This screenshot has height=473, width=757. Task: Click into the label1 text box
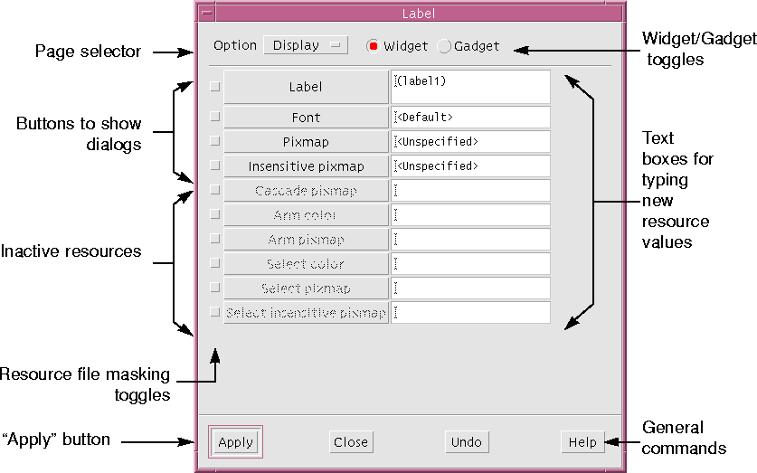point(470,88)
